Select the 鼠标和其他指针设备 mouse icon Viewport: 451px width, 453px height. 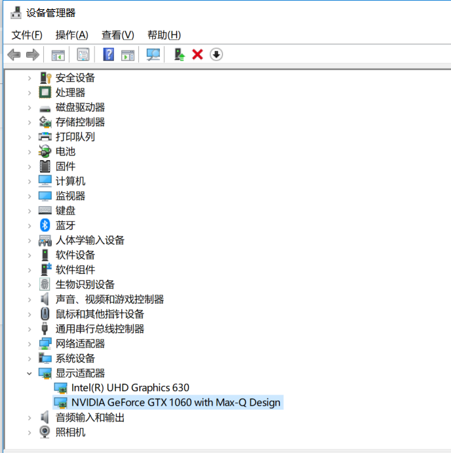[45, 314]
